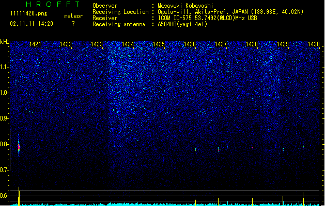This screenshot has height=206, width=325.
Task: Click the meteor echo at the 1426 mark
Action: coord(195,149)
